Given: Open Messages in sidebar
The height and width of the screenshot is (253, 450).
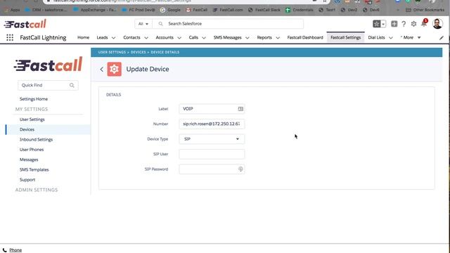Looking at the screenshot, I should pos(29,160).
